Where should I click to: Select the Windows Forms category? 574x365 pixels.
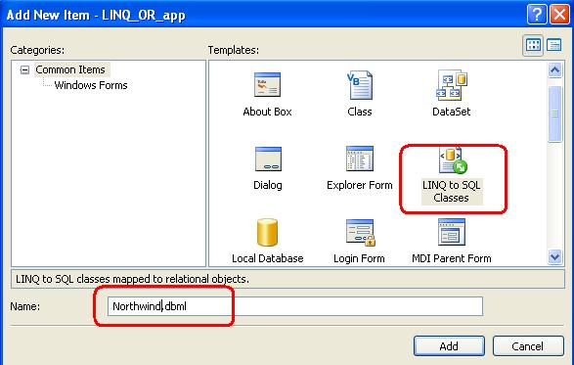point(91,85)
